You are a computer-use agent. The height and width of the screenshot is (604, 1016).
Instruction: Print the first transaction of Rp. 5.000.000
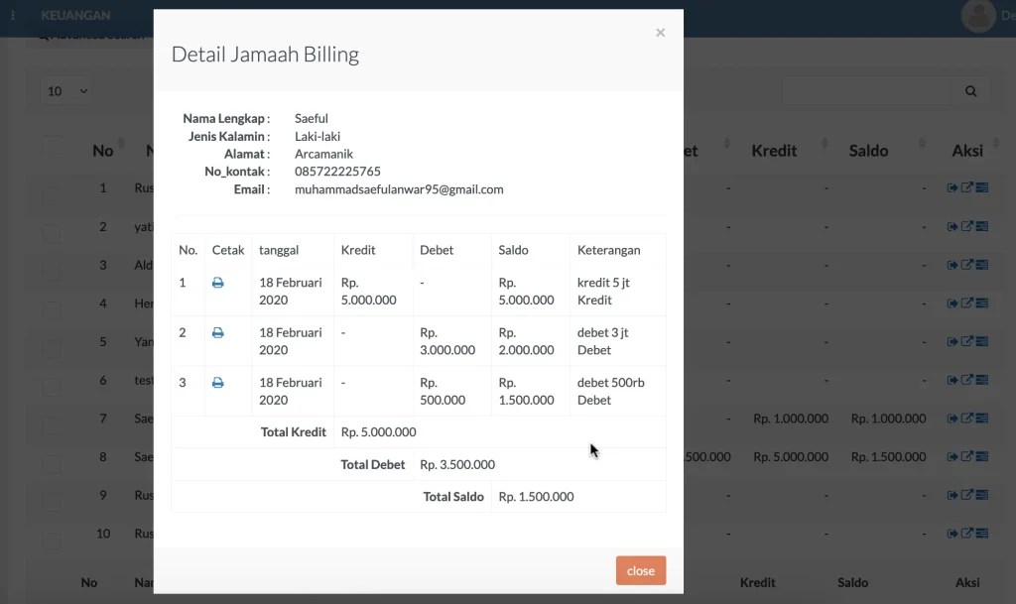218,283
